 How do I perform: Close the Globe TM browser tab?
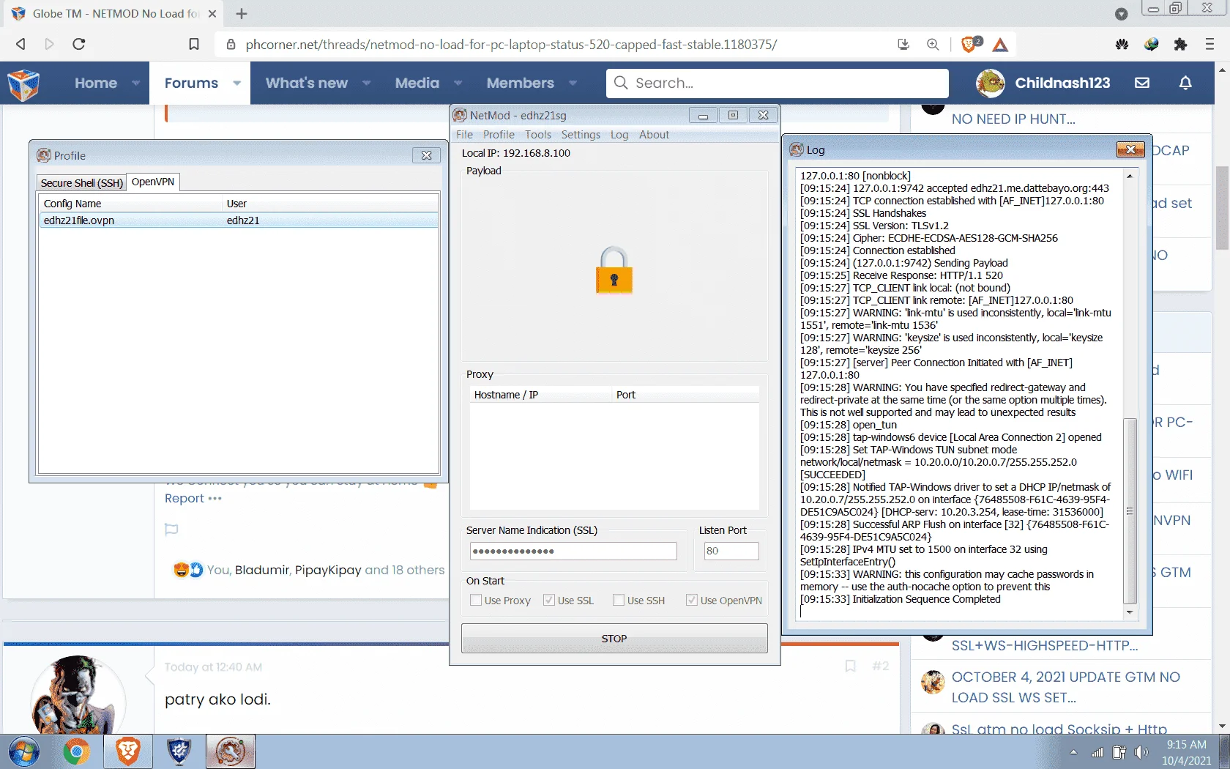pyautogui.click(x=212, y=14)
